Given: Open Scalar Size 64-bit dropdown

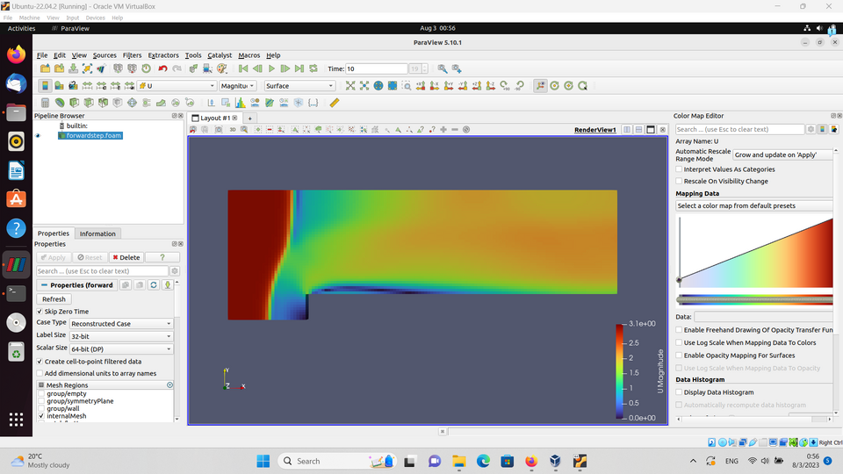Looking at the screenshot, I should point(121,349).
